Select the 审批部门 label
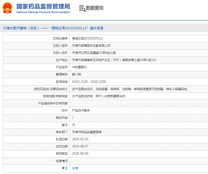The width and height of the screenshot is (208, 174). tap(62, 132)
